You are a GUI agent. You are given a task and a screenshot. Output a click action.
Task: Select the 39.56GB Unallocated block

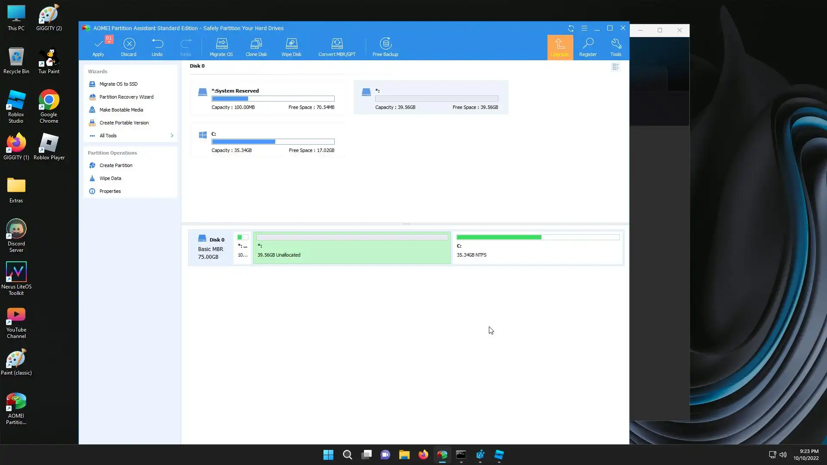(351, 248)
